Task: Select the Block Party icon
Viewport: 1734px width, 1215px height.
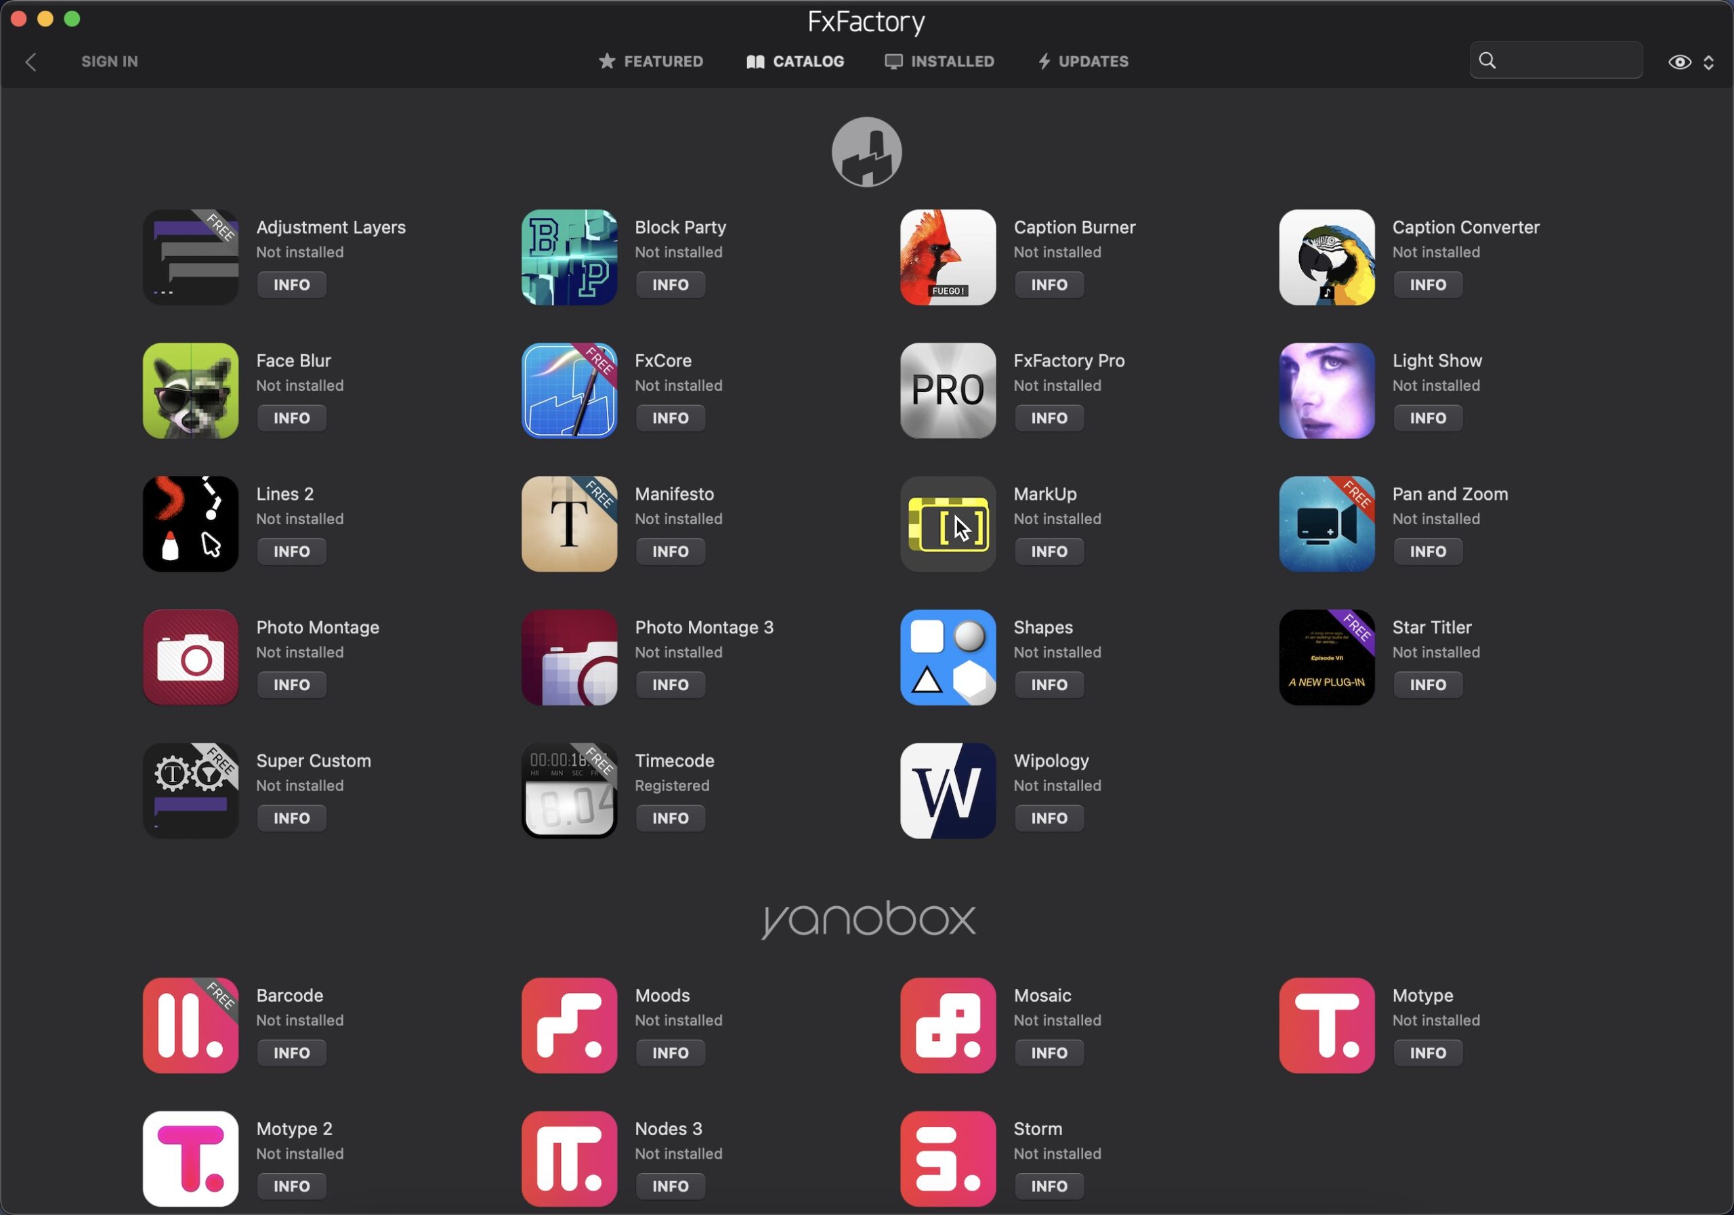Action: (569, 257)
